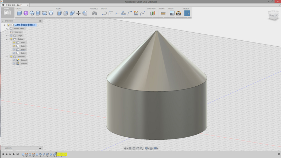The image size is (281, 158).
Task: Select the Fillet tool in Modify group
Action: pyautogui.click(x=66, y=13)
